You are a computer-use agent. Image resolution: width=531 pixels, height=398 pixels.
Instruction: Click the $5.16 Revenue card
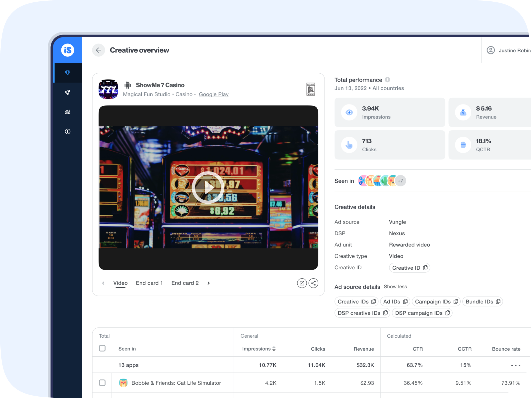[x=490, y=112]
